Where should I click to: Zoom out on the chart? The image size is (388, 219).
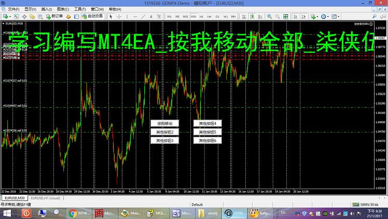coord(278,17)
